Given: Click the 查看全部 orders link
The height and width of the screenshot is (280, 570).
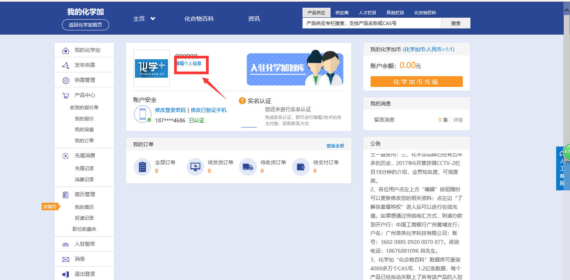Looking at the screenshot, I should pos(335,146).
